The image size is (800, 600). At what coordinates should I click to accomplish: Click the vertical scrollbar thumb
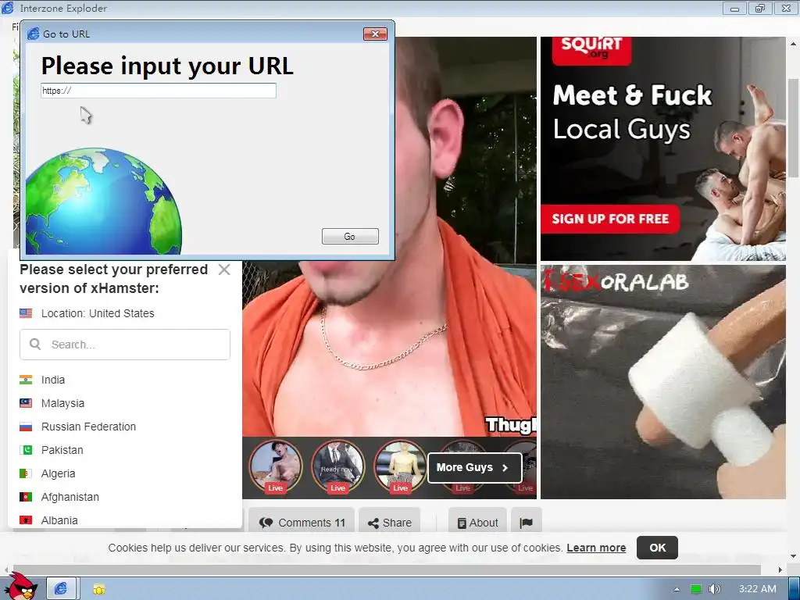pos(793,127)
